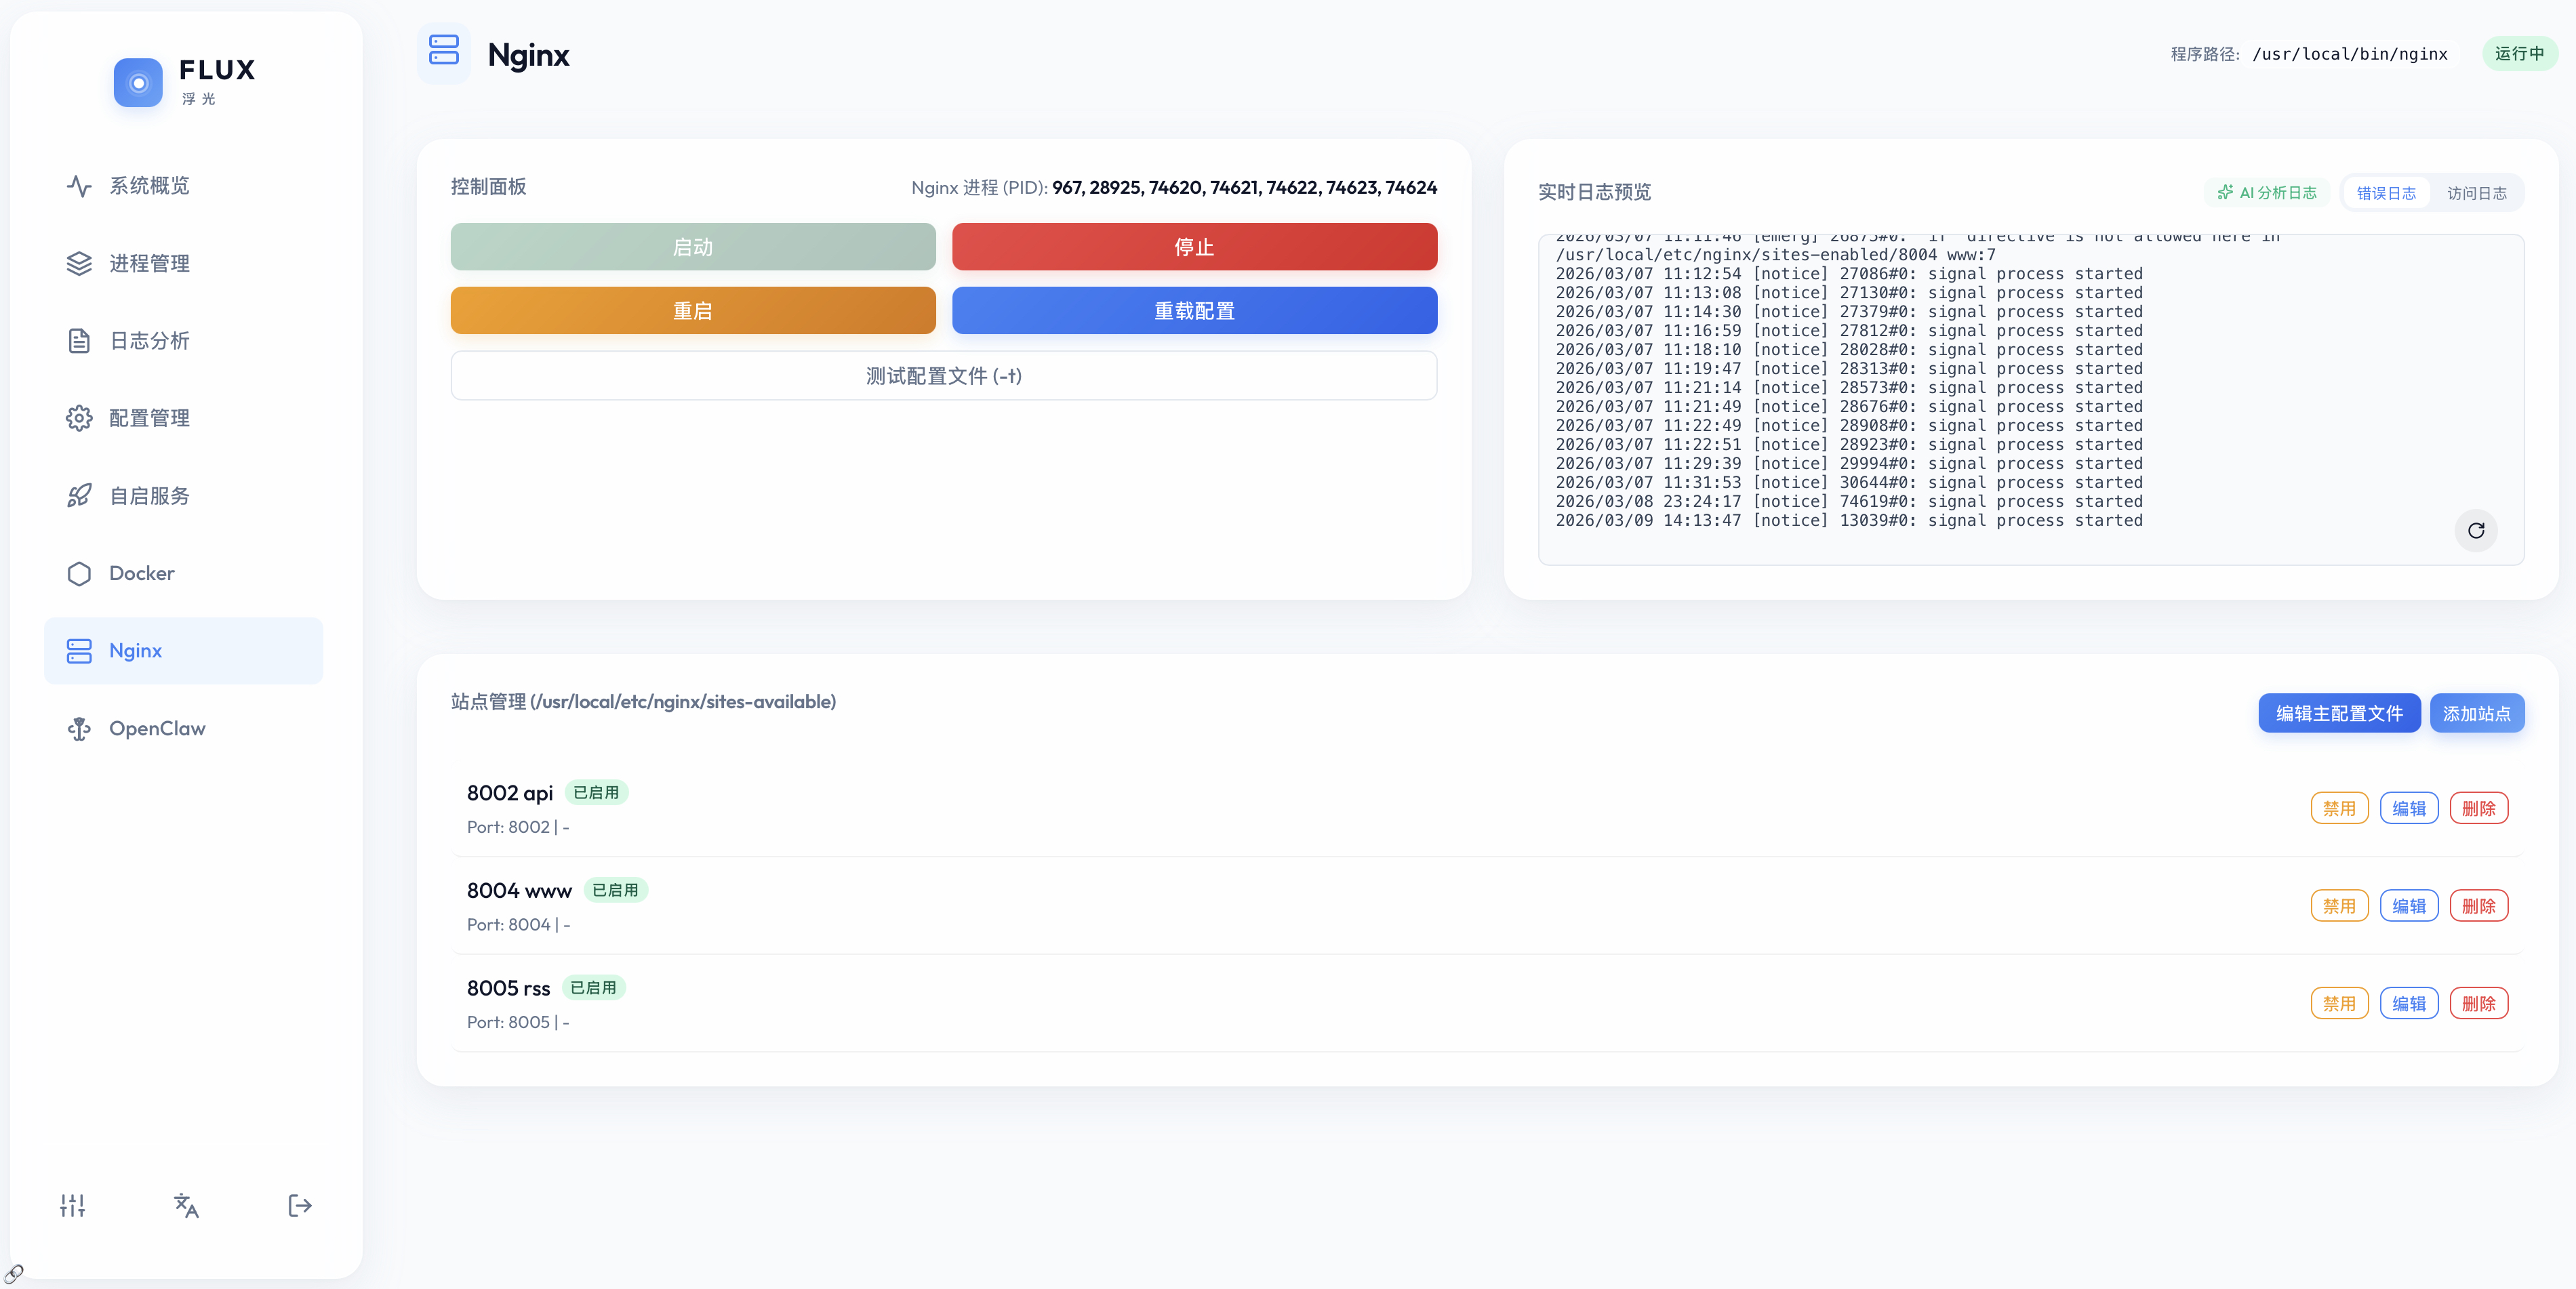Click the log refresh circular arrow icon
This screenshot has width=2576, height=1289.
pyautogui.click(x=2475, y=531)
